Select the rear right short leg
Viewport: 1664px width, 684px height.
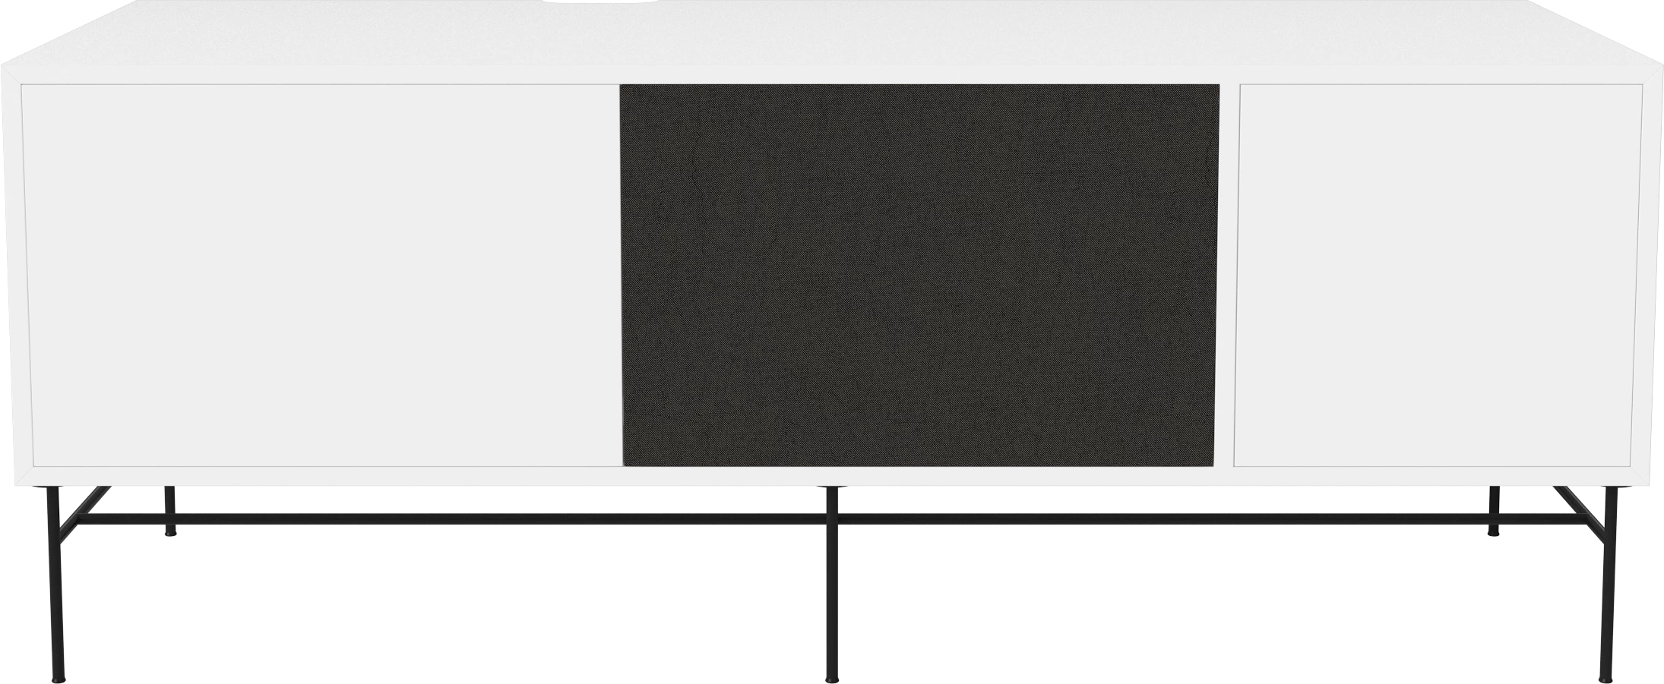tap(1494, 510)
